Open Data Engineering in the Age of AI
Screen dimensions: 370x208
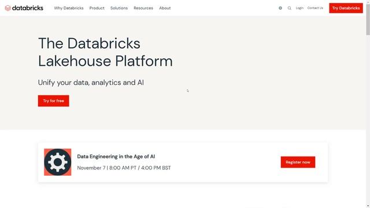point(116,157)
